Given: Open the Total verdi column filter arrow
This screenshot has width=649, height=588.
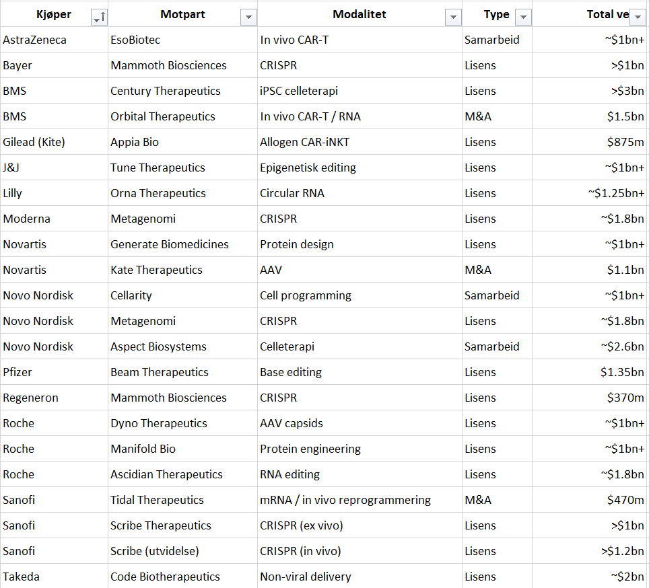Looking at the screenshot, I should pyautogui.click(x=638, y=17).
